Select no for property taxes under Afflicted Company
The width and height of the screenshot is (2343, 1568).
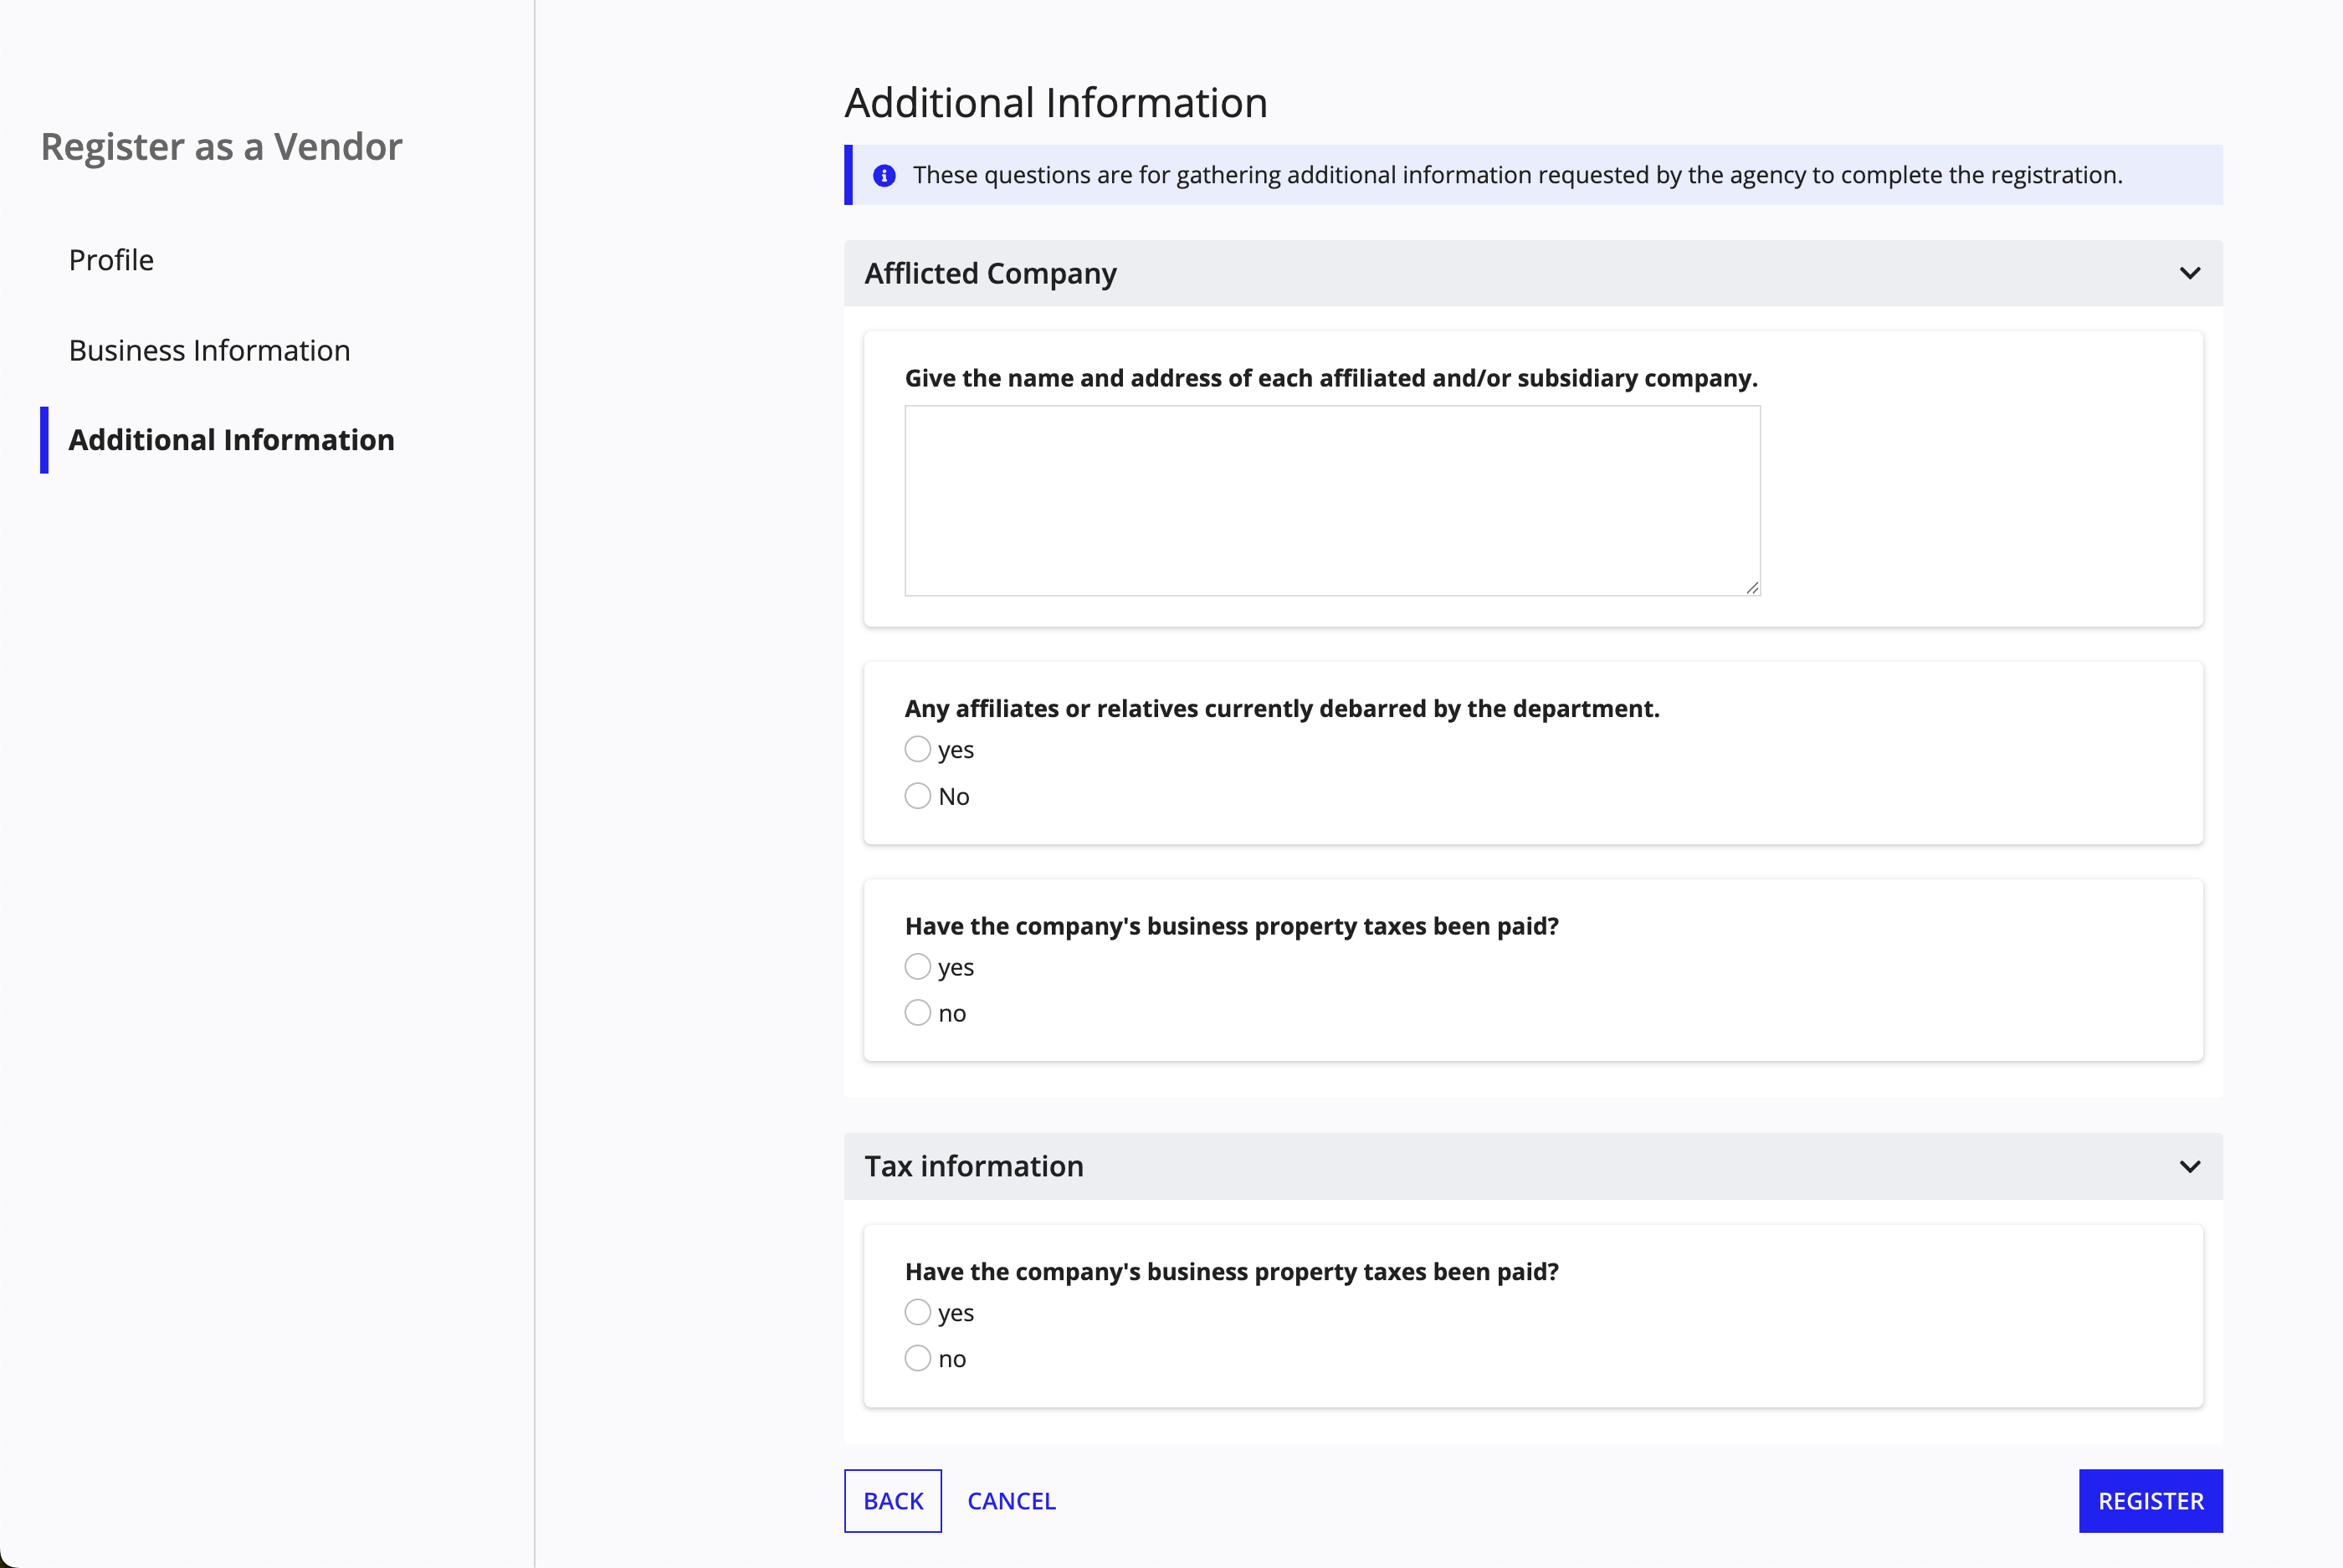pos(917,1012)
